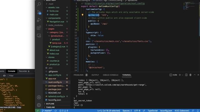
Task: Open package.json file
Action: (55, 89)
